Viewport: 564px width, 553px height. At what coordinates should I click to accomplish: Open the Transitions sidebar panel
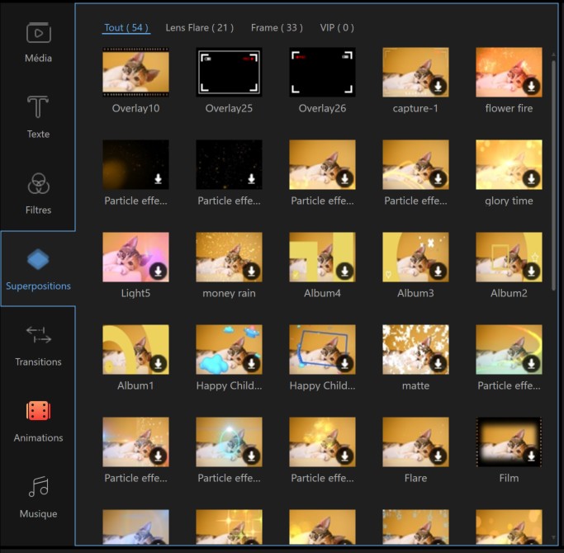tap(38, 346)
